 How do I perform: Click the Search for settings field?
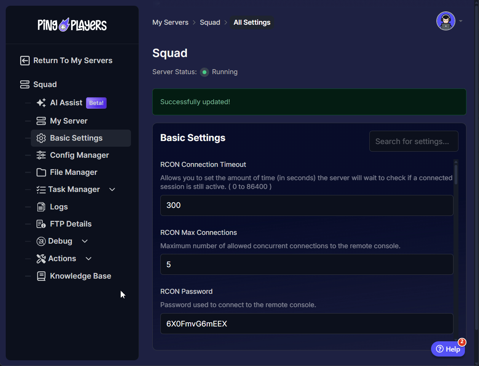[414, 141]
